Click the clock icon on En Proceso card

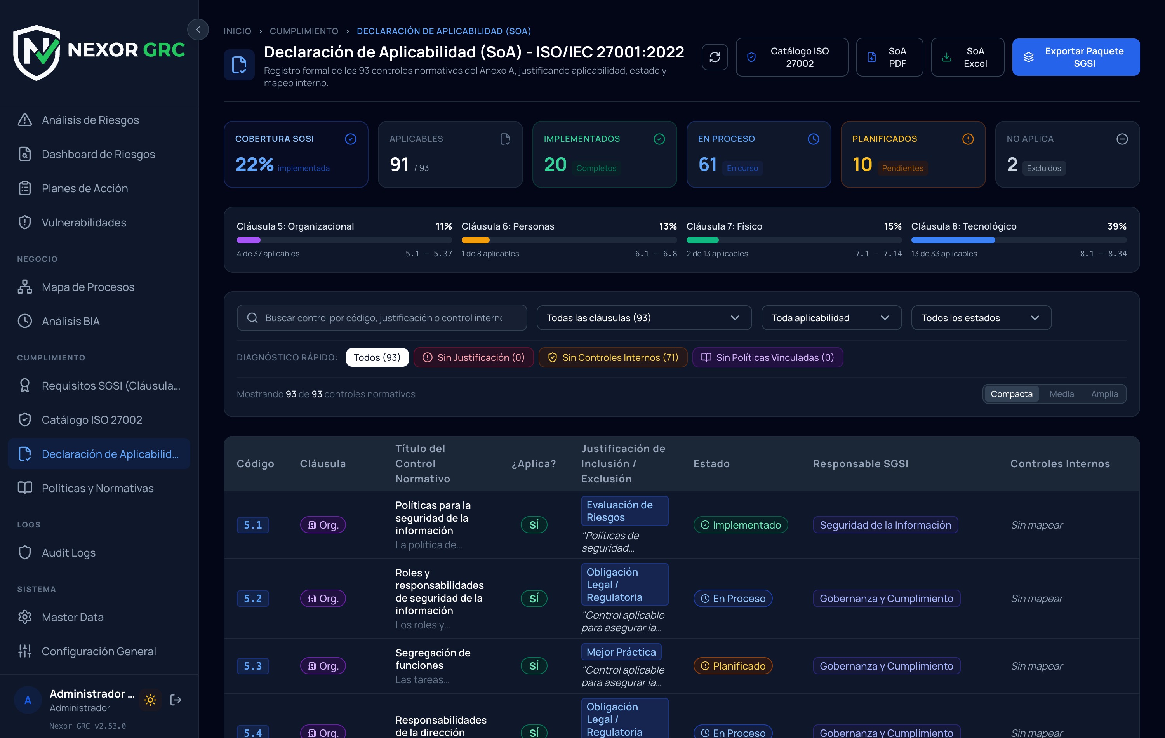click(x=813, y=139)
